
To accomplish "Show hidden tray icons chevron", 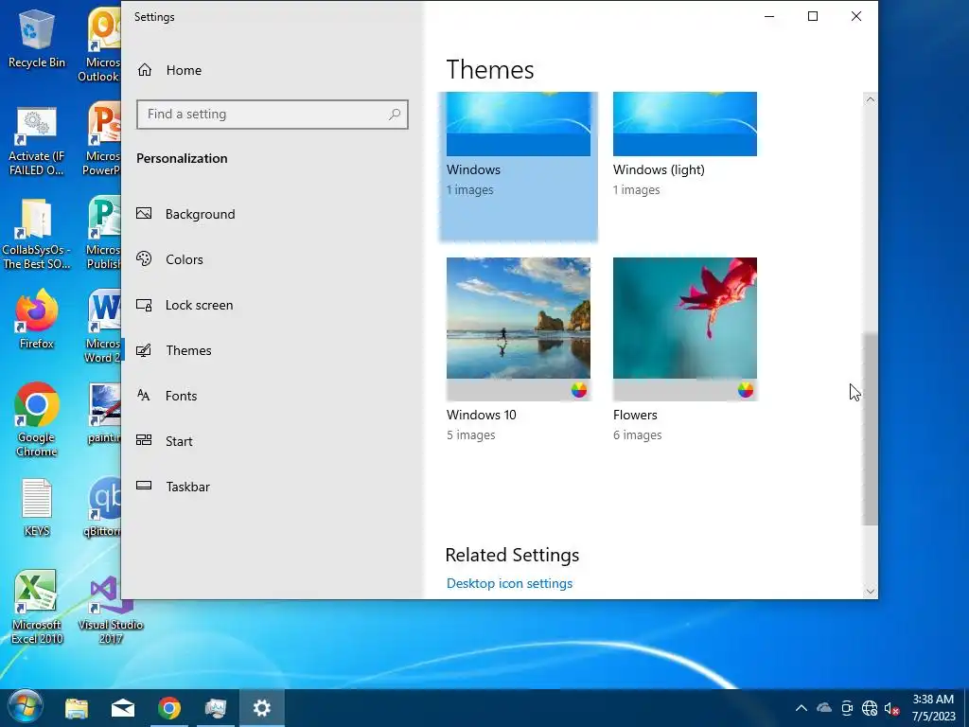I will click(801, 708).
